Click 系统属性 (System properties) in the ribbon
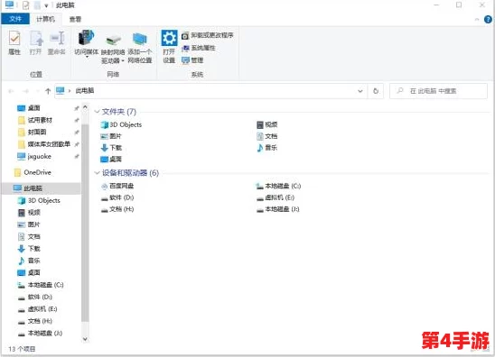Viewport: 495px width, 357px height. click(x=199, y=48)
